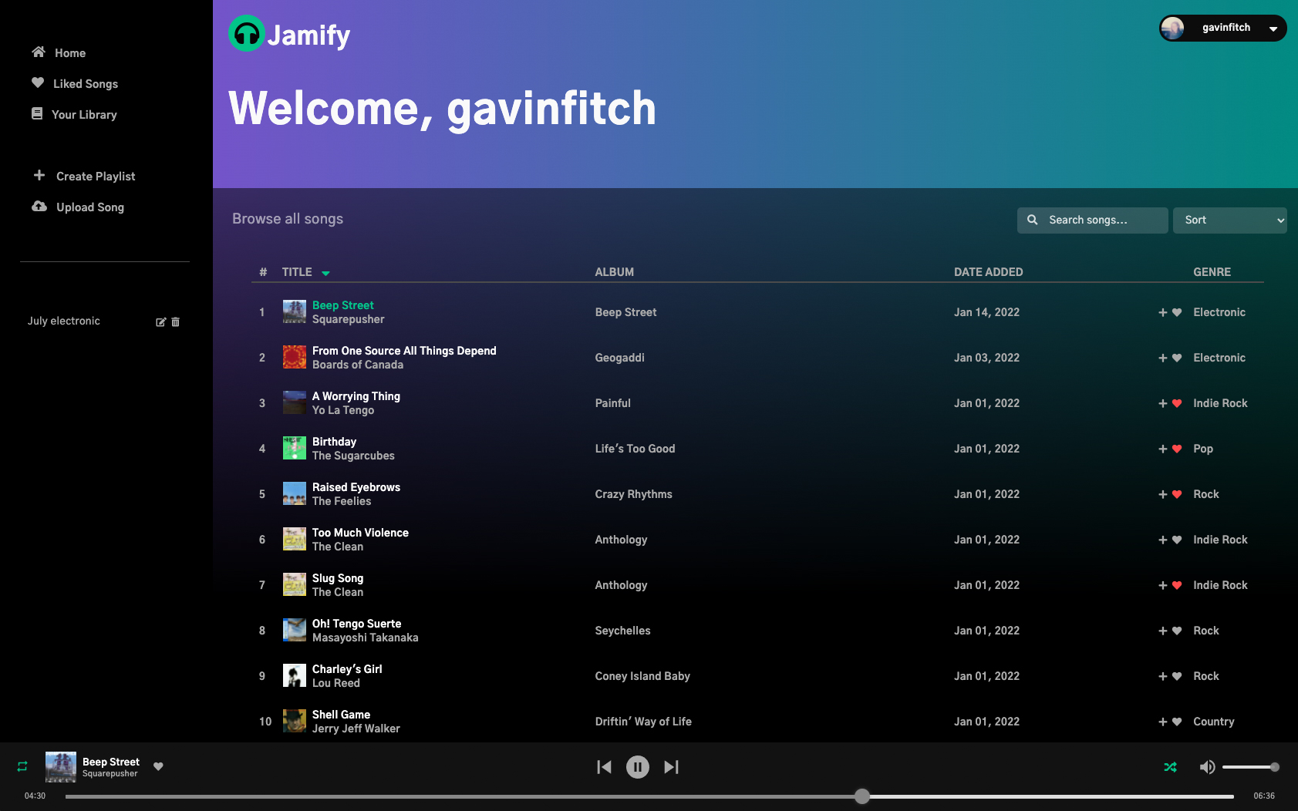Like Oh! Tengo Suerte by Masayoshi Takanaka
1298x811 pixels.
click(1177, 631)
